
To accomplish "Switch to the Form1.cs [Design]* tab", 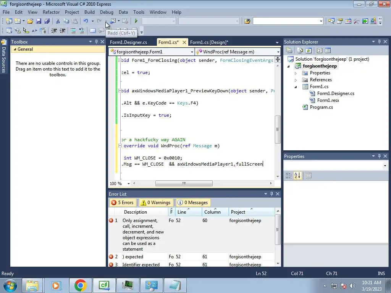I will [209, 42].
